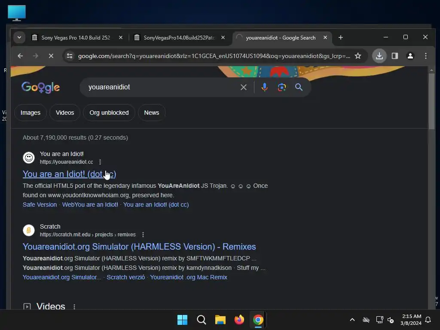Open the notifications bell
The image size is (440, 330).
[428, 320]
